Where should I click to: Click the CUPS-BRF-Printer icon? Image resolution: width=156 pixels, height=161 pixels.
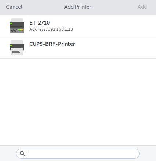pos(17,48)
